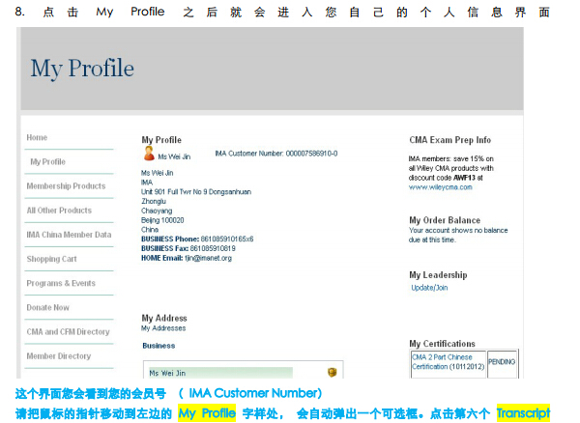Select My Profile in the sidebar

(x=47, y=162)
